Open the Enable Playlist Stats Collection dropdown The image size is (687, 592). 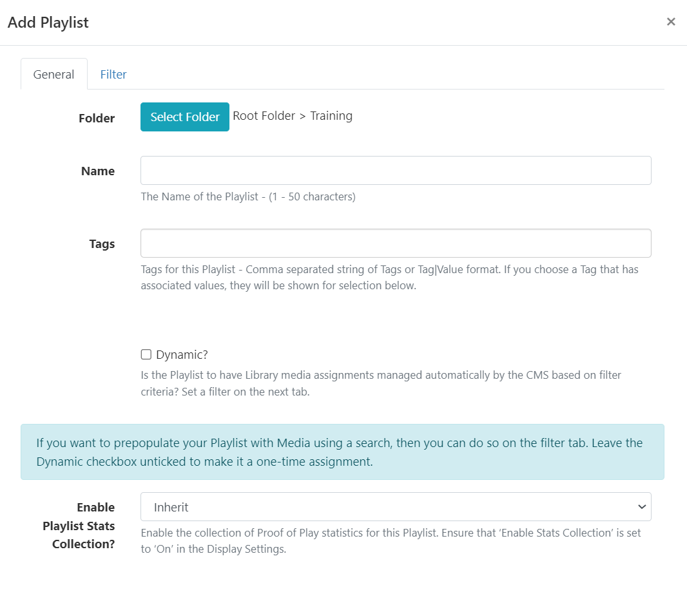coord(396,507)
